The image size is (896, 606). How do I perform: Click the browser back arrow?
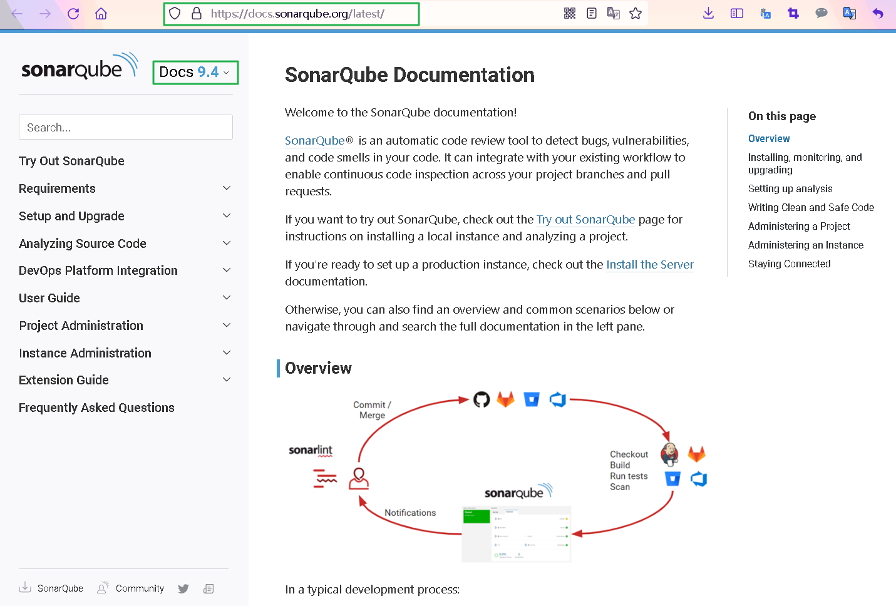(17, 14)
